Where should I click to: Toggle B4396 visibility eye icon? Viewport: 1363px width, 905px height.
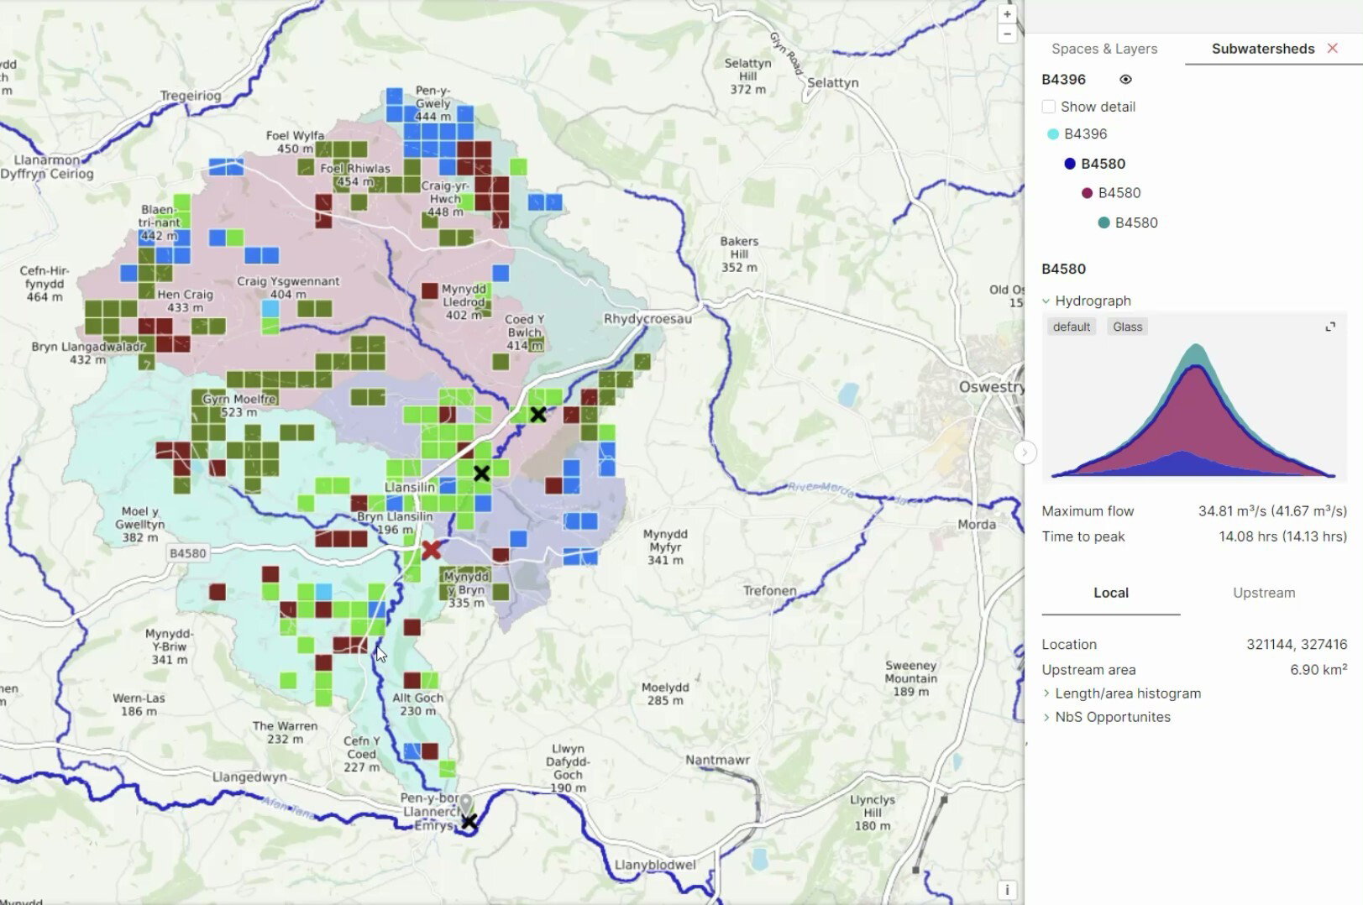(x=1125, y=80)
